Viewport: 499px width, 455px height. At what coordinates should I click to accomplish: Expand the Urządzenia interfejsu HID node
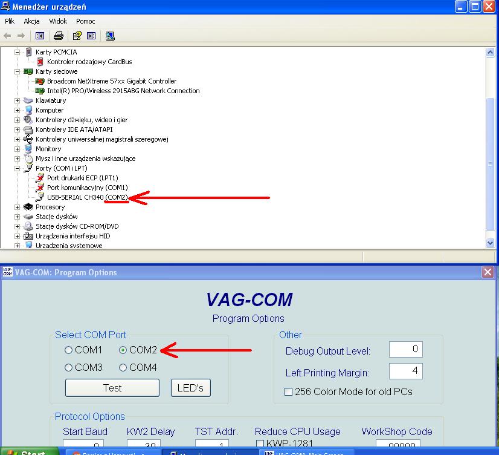click(x=17, y=237)
